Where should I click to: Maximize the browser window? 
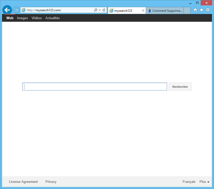[197, 3]
